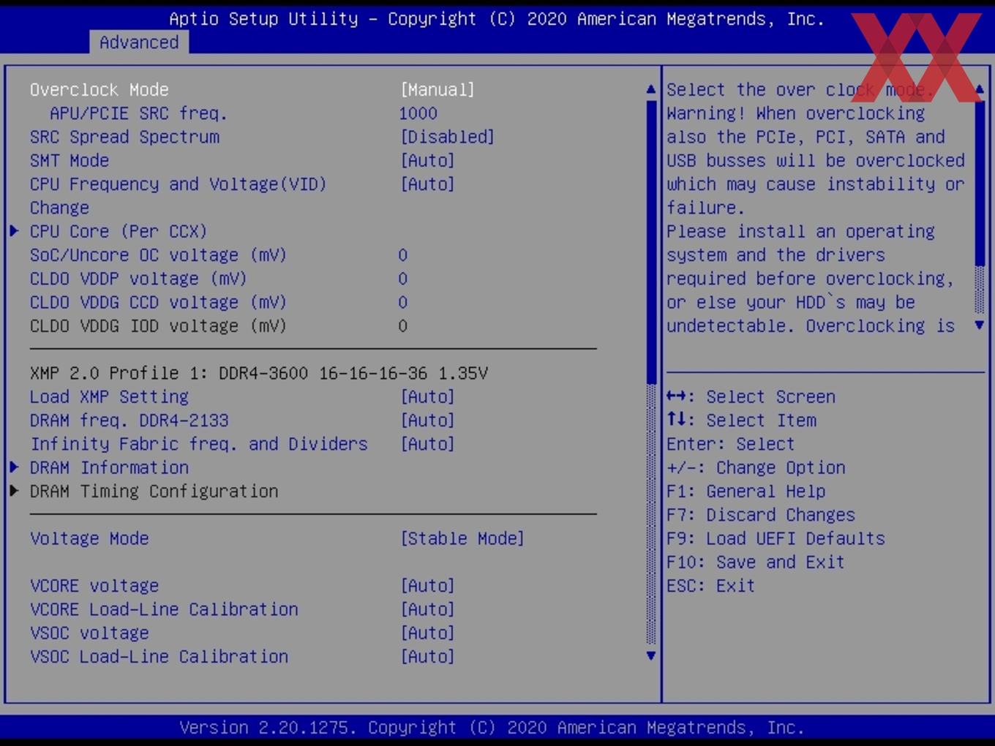Click F9: Load UEFI Defaults hint
The image size is (995, 746).
776,538
